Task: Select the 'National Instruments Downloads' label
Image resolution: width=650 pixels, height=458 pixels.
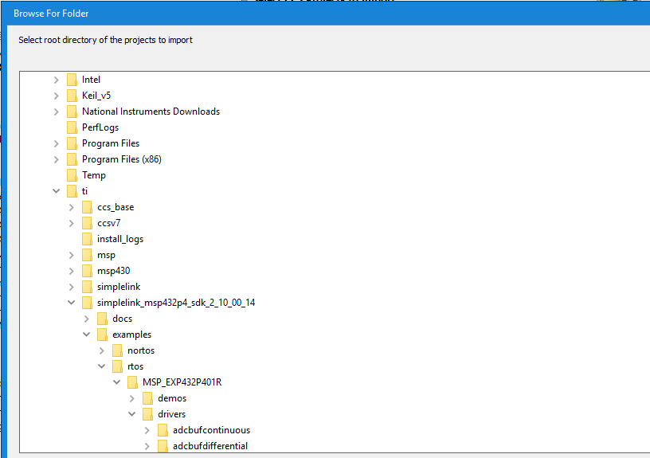Action: (151, 112)
